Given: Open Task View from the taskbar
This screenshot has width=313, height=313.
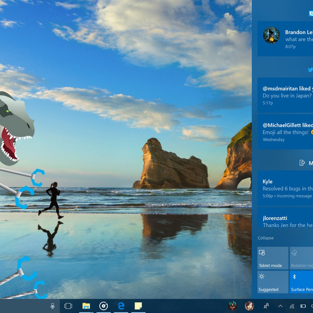Looking at the screenshot, I should click(x=68, y=306).
